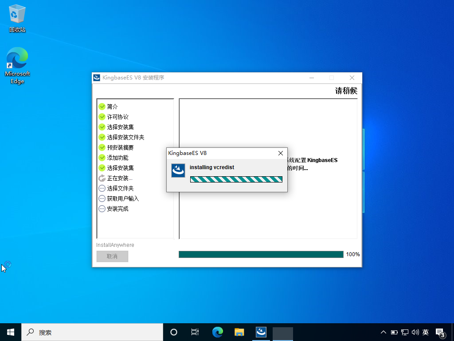454x341 pixels.
Task: Click the Windows taskbar search box
Action: [x=92, y=332]
